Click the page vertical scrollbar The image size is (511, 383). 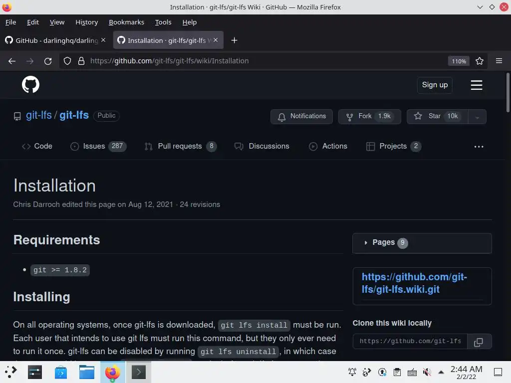[508, 92]
